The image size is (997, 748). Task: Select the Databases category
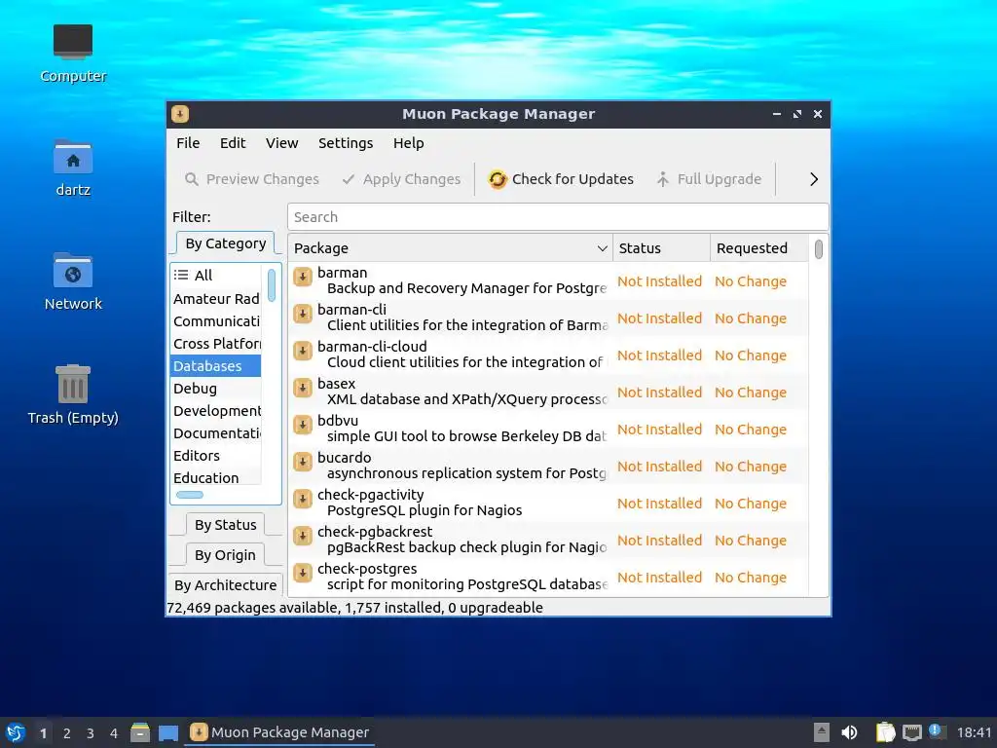(216, 366)
